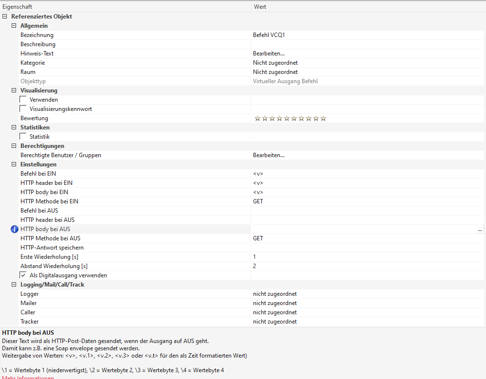Click the blue info icon beside HTTP body bei AUS
The image size is (486, 379).
[14, 229]
